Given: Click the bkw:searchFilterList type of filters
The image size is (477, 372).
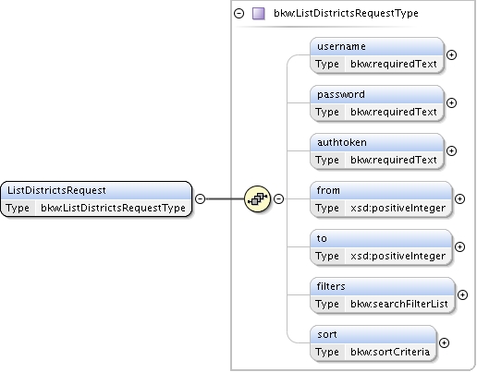Looking at the screenshot, I should click(x=399, y=304).
